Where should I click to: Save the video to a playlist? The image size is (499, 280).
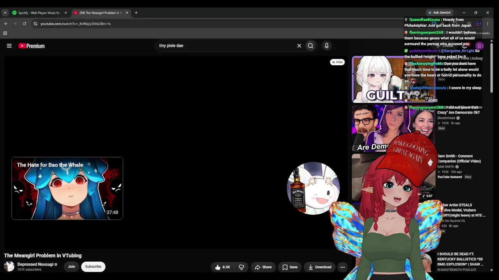pyautogui.click(x=290, y=267)
